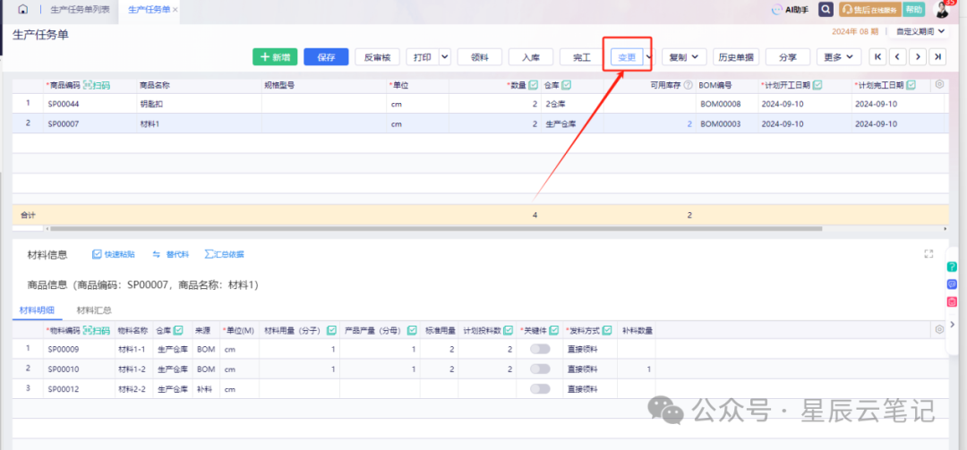Select product row SP00044 钥匙扣
Viewport: 967px width, 450px height.
pyautogui.click(x=481, y=104)
